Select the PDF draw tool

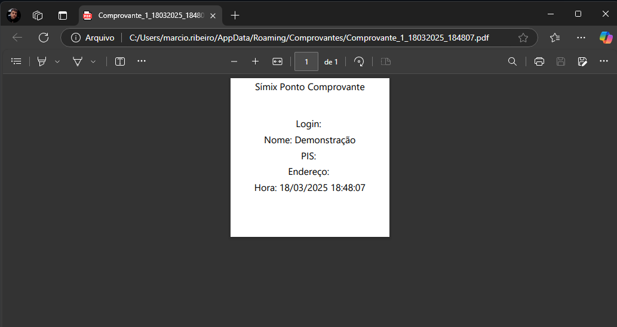click(78, 61)
